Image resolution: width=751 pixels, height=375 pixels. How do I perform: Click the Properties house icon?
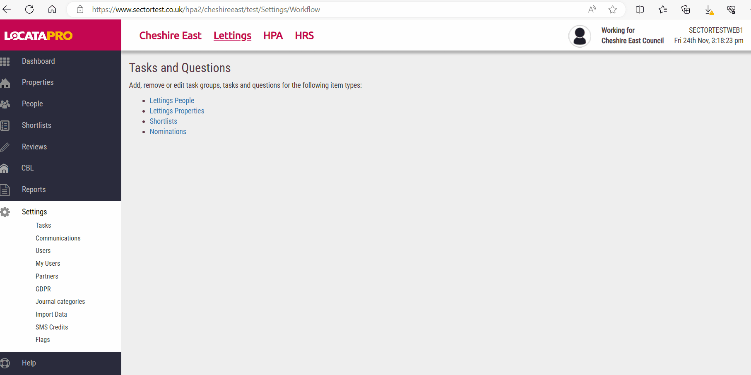click(5, 83)
